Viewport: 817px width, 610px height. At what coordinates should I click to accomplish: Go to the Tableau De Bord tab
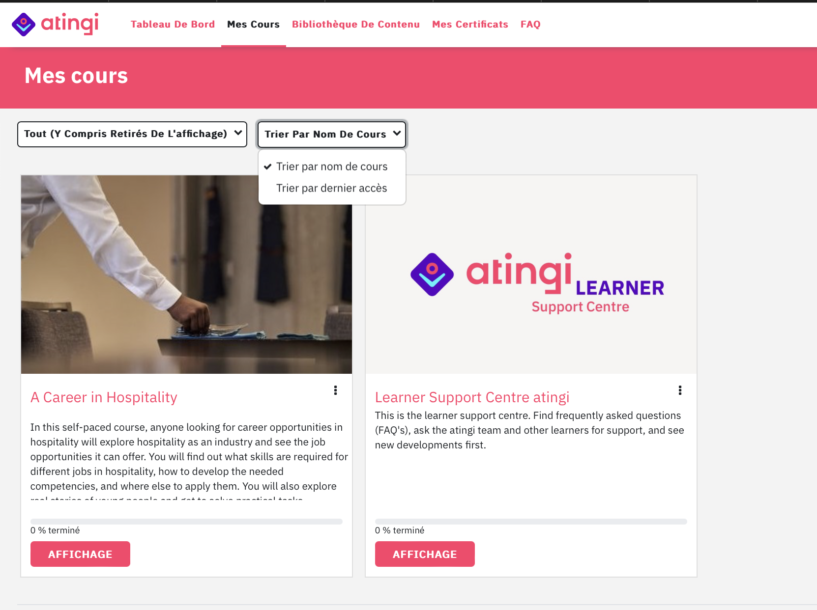173,24
